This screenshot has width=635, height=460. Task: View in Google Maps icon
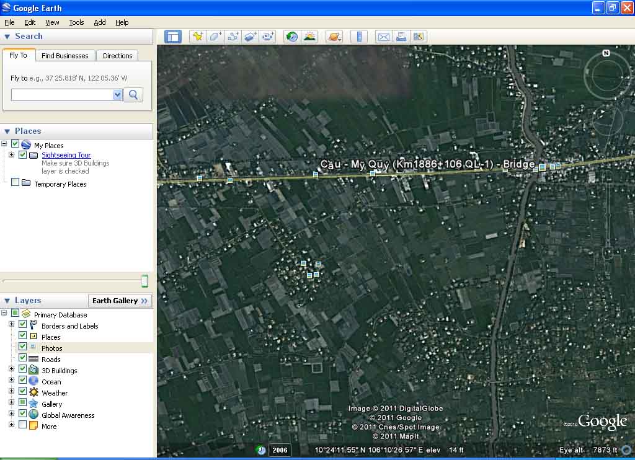419,37
